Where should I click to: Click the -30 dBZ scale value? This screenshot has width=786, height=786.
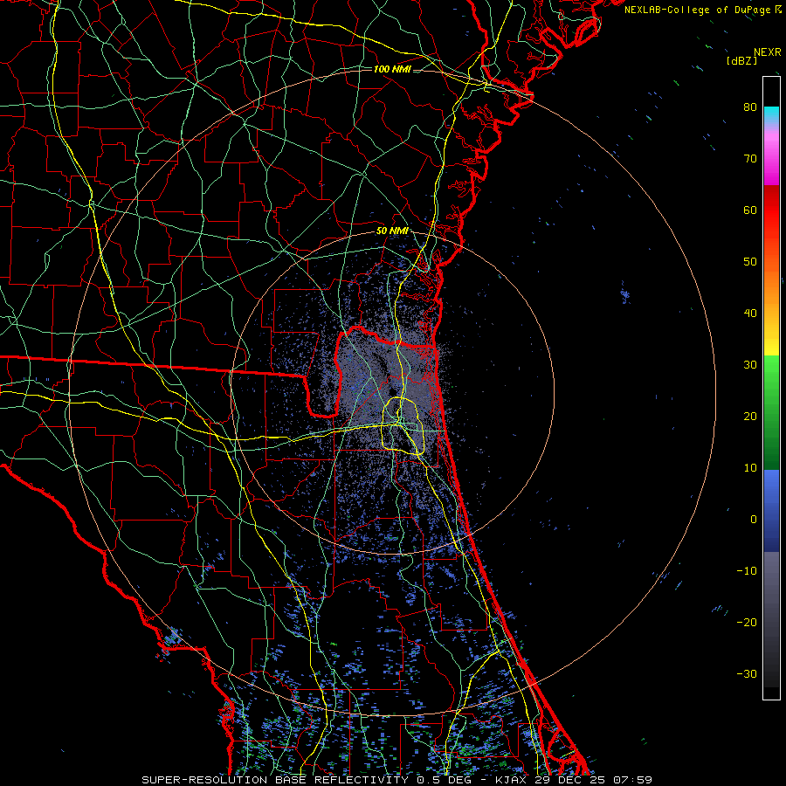pos(747,673)
